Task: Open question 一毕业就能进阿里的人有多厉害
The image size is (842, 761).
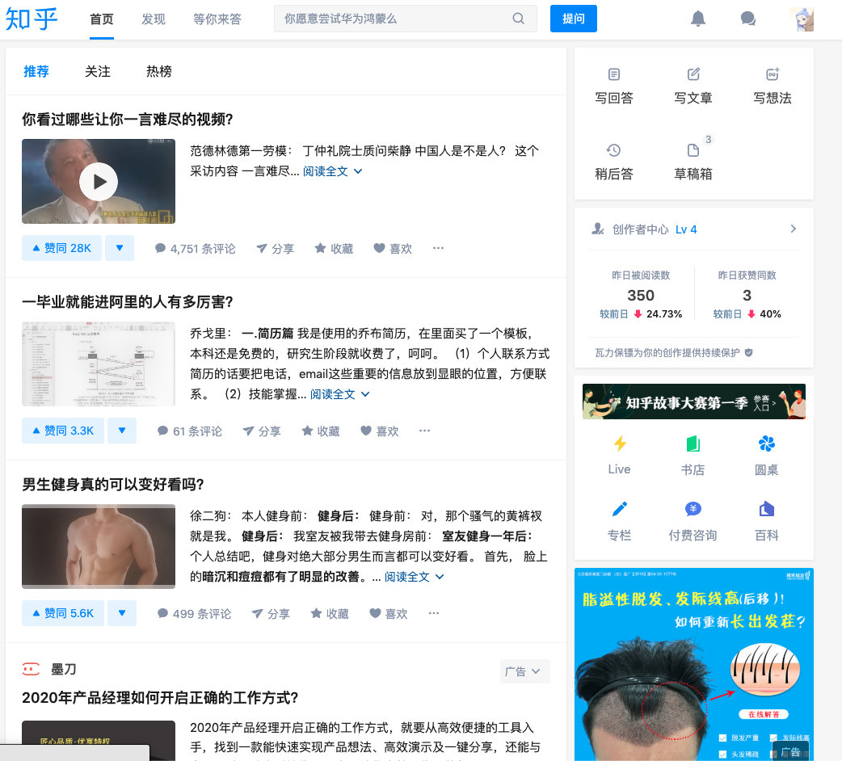Action: (127, 301)
